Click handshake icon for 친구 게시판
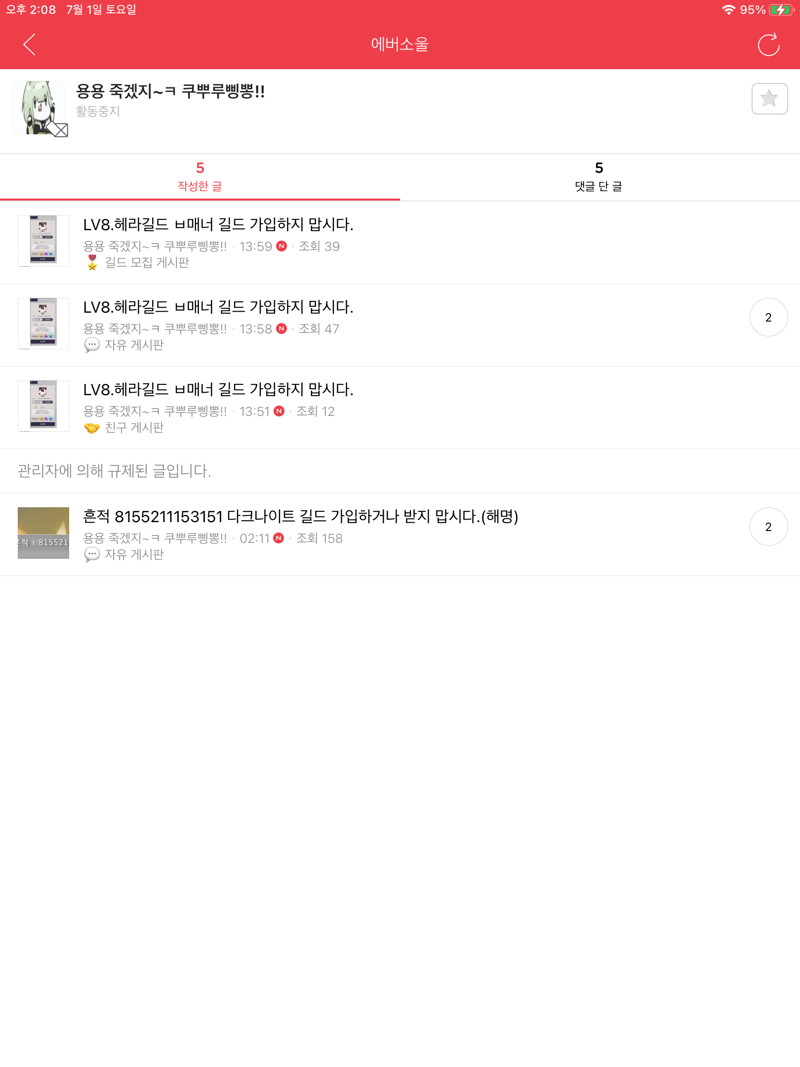Image resolution: width=800 pixels, height=1067 pixels. pyautogui.click(x=92, y=427)
